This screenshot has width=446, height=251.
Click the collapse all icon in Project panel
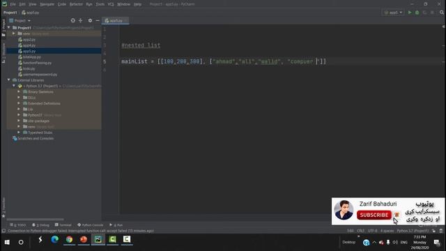81,20
